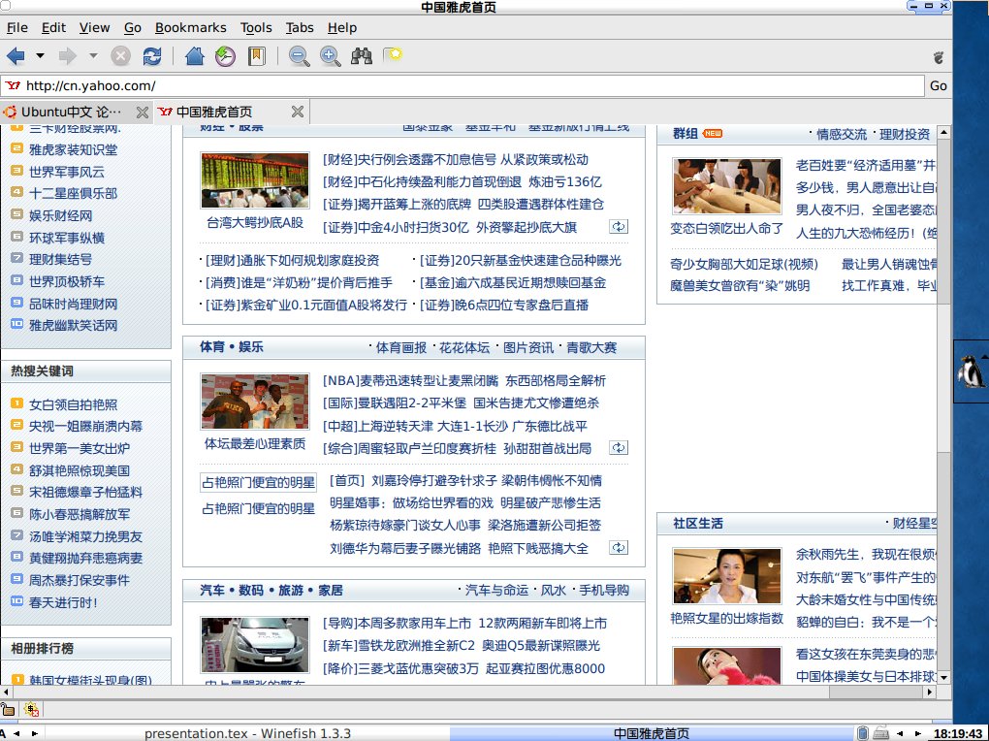Go to the Home page
This screenshot has height=741, width=989.
(194, 56)
